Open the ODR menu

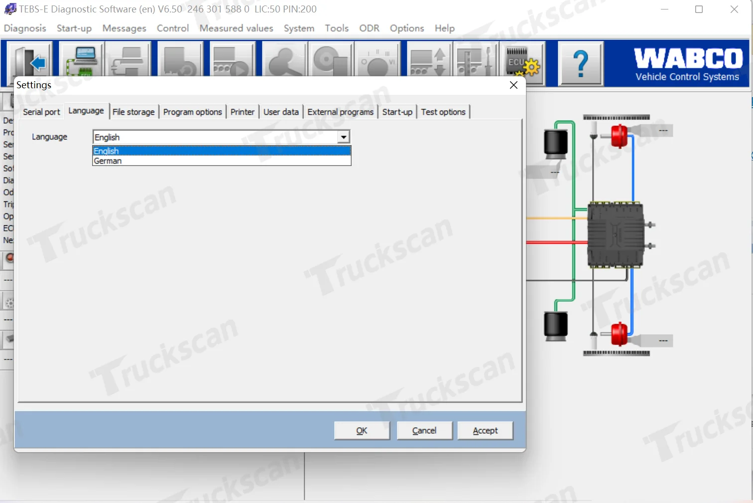(x=369, y=28)
